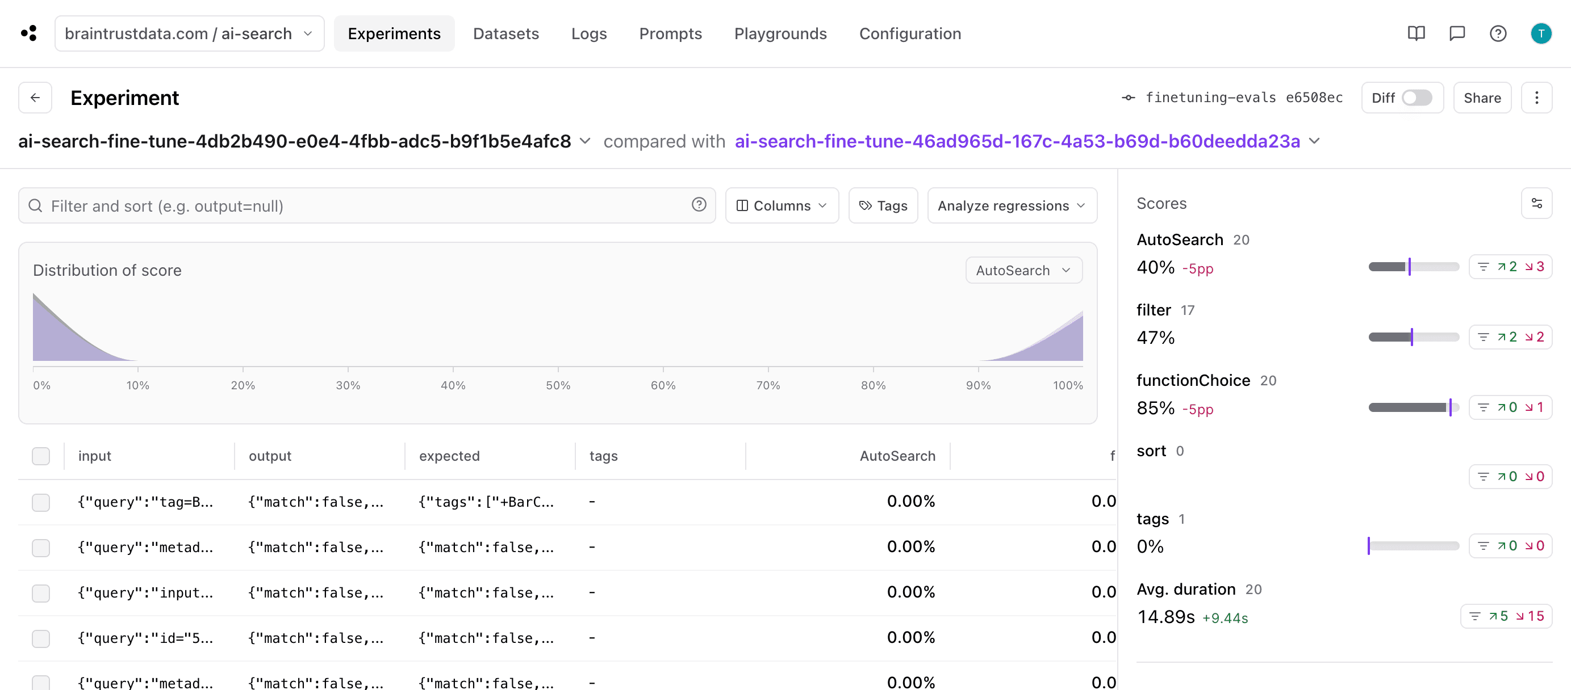Viewport: 1571px width, 690px height.
Task: Click the help question mark icon
Action: pos(1498,33)
